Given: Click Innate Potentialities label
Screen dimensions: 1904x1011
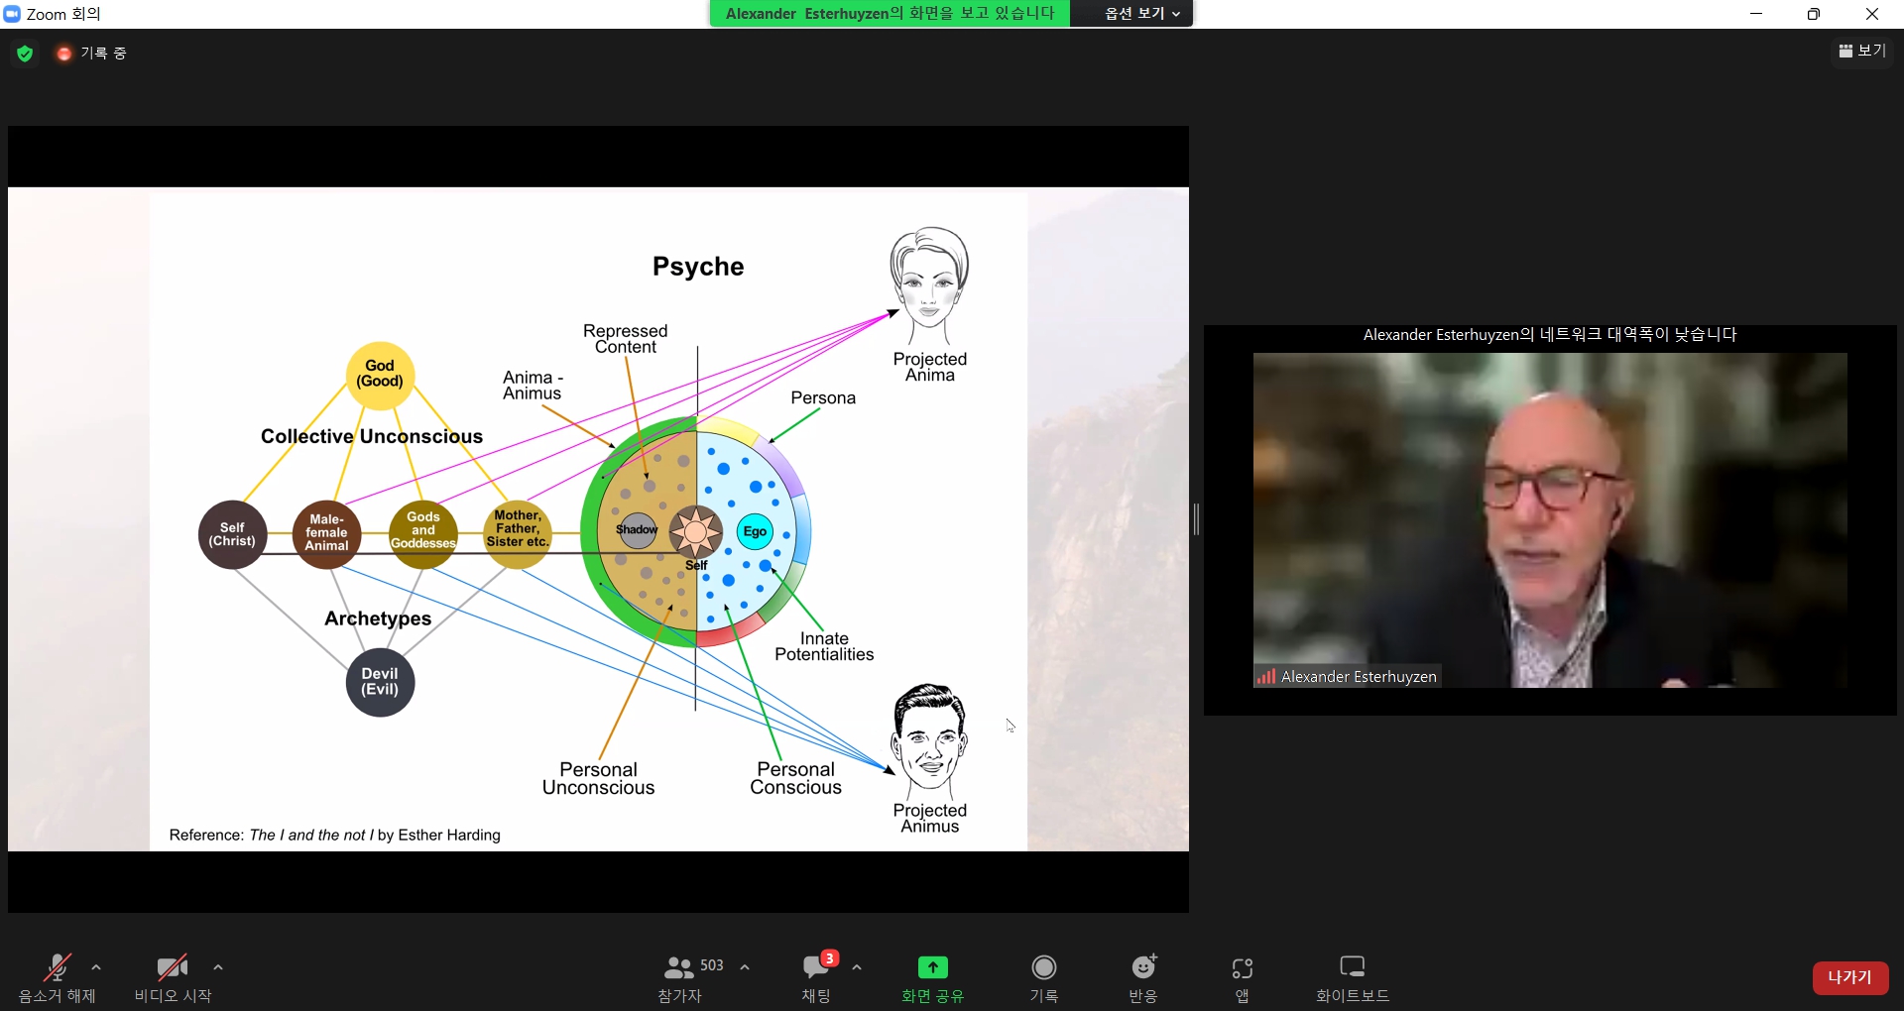Looking at the screenshot, I should click(x=824, y=646).
